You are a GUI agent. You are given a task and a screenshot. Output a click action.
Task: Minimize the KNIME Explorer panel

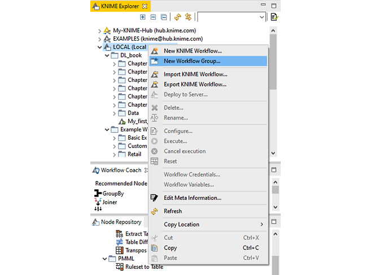[263, 5]
